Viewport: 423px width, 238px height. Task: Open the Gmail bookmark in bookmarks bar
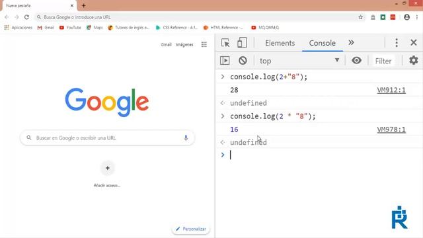pyautogui.click(x=46, y=28)
